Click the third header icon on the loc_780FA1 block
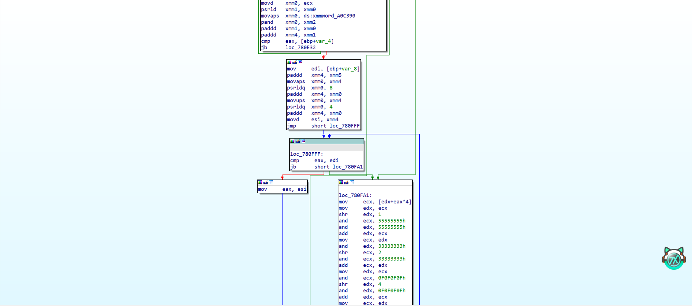 (x=352, y=182)
